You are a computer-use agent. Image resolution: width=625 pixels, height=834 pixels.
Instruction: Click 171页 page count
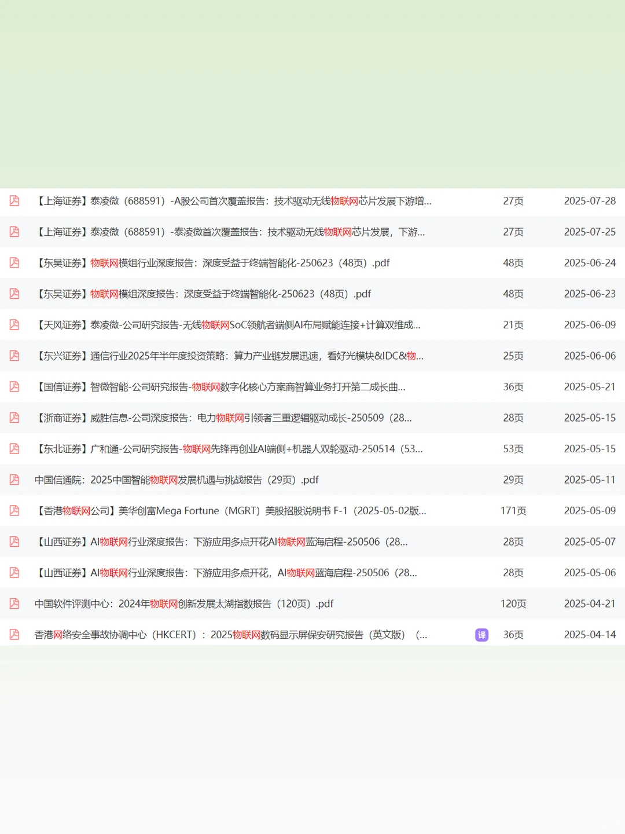pyautogui.click(x=513, y=511)
